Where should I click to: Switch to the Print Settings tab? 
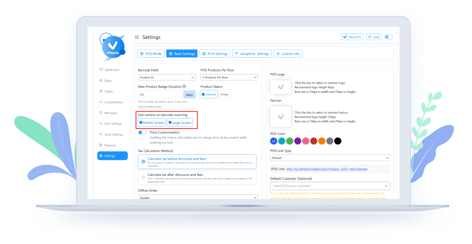[214, 54]
